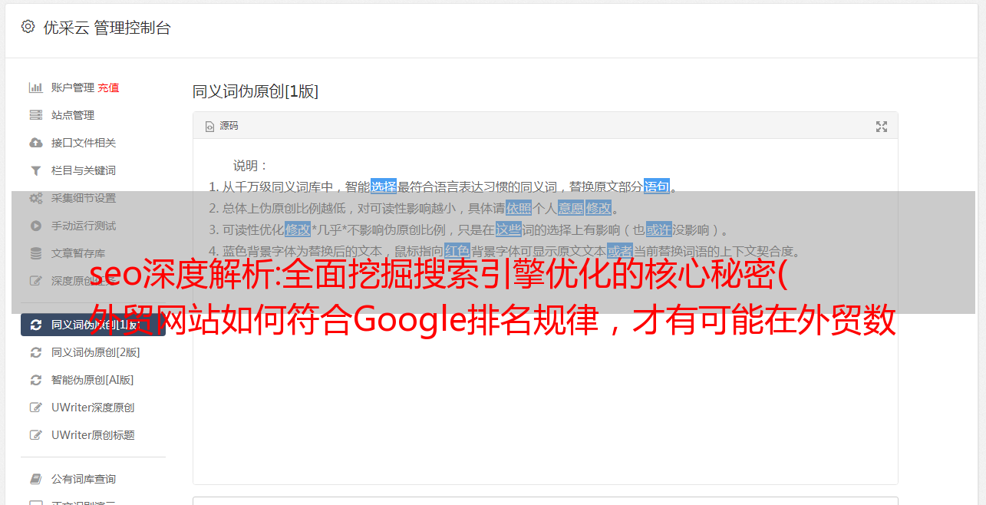The image size is (986, 505).
Task: Click the 站点管理 server icon
Action: pos(35,115)
